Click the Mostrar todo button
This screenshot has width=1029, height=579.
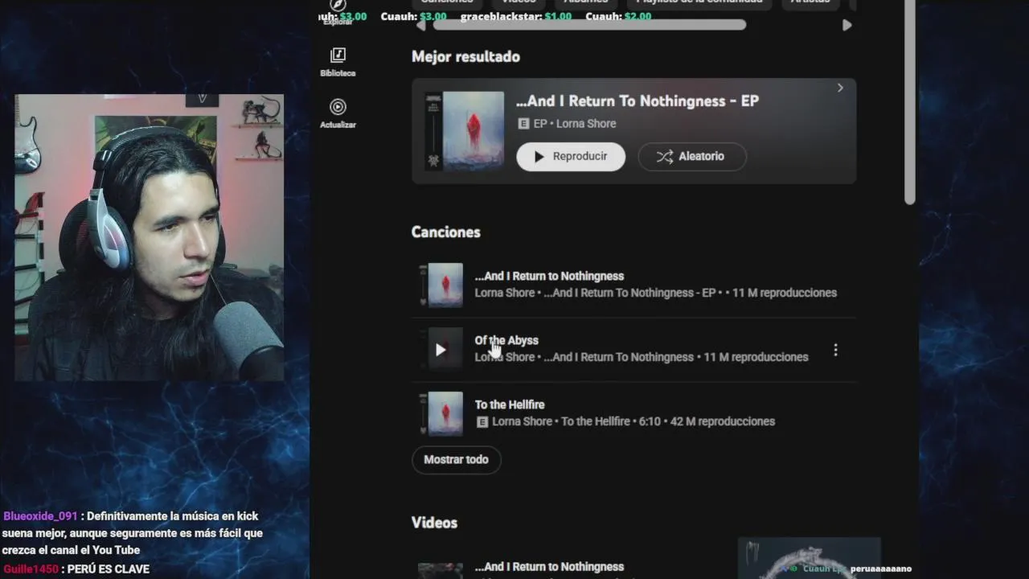coord(456,459)
